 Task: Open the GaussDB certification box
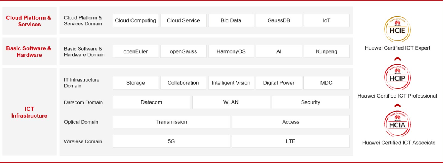pyautogui.click(x=279, y=20)
